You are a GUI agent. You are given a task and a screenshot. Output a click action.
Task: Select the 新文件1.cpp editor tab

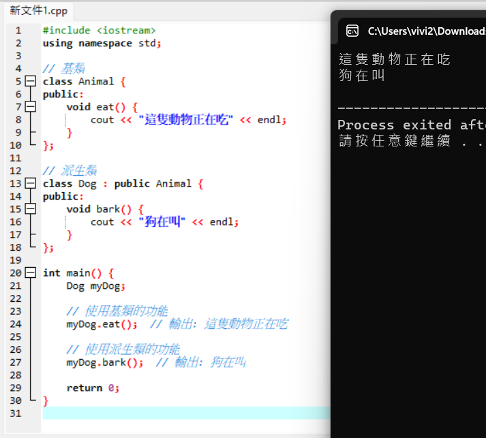point(38,11)
